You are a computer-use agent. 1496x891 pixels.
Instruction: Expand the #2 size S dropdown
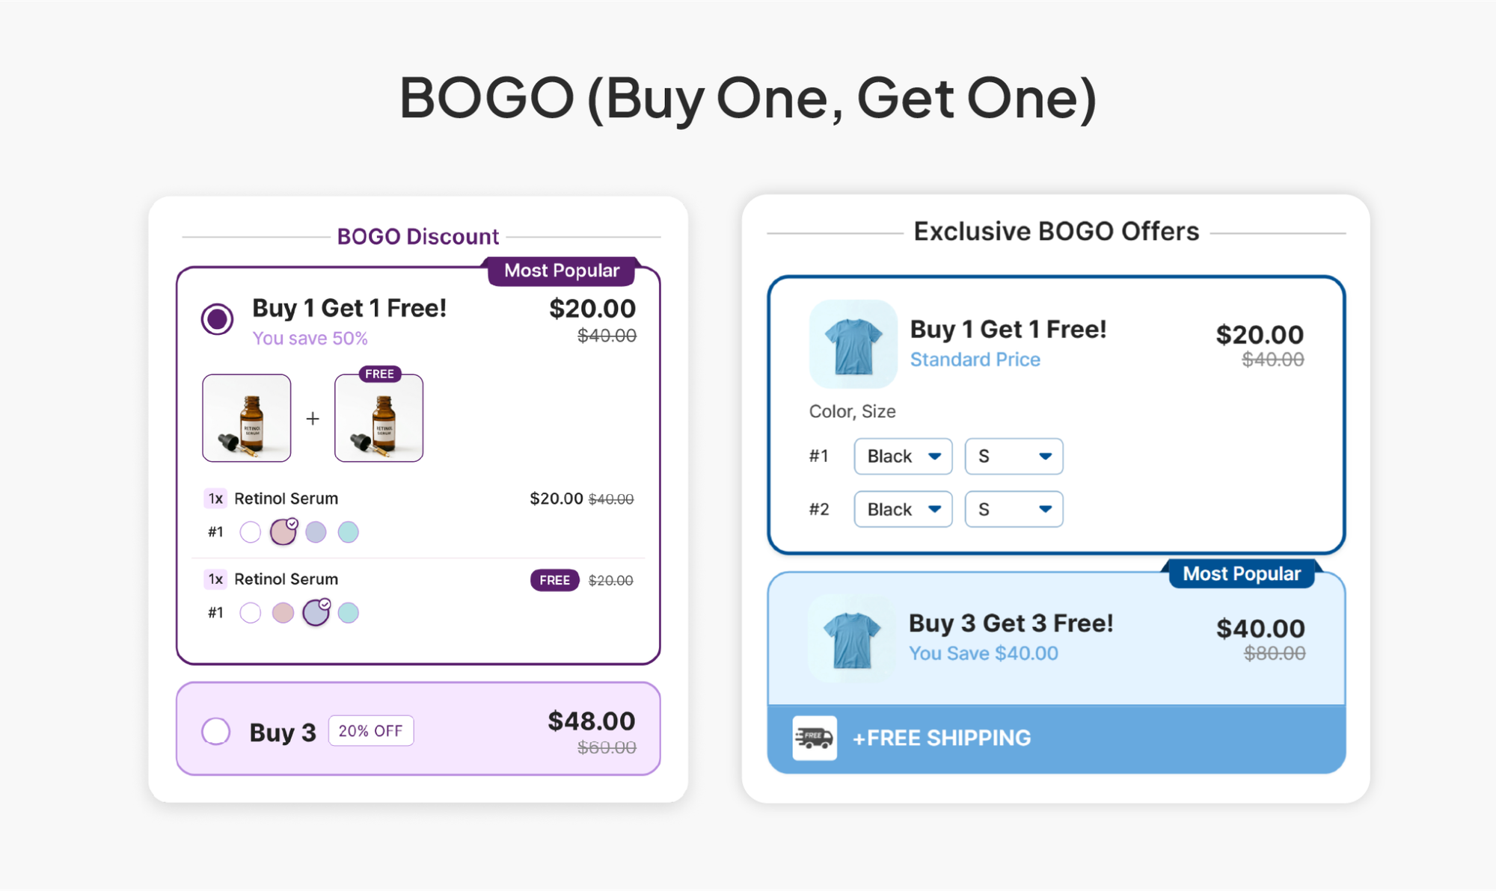1014,509
